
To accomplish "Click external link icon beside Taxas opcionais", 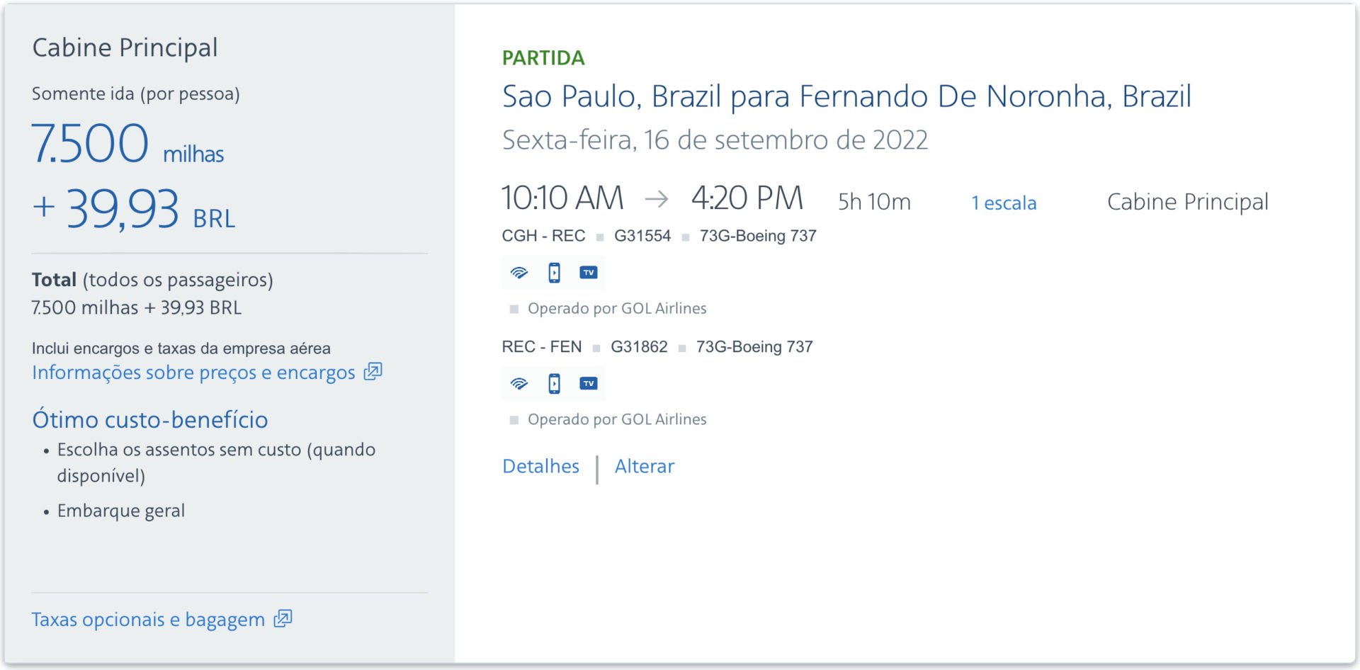I will pyautogui.click(x=283, y=618).
